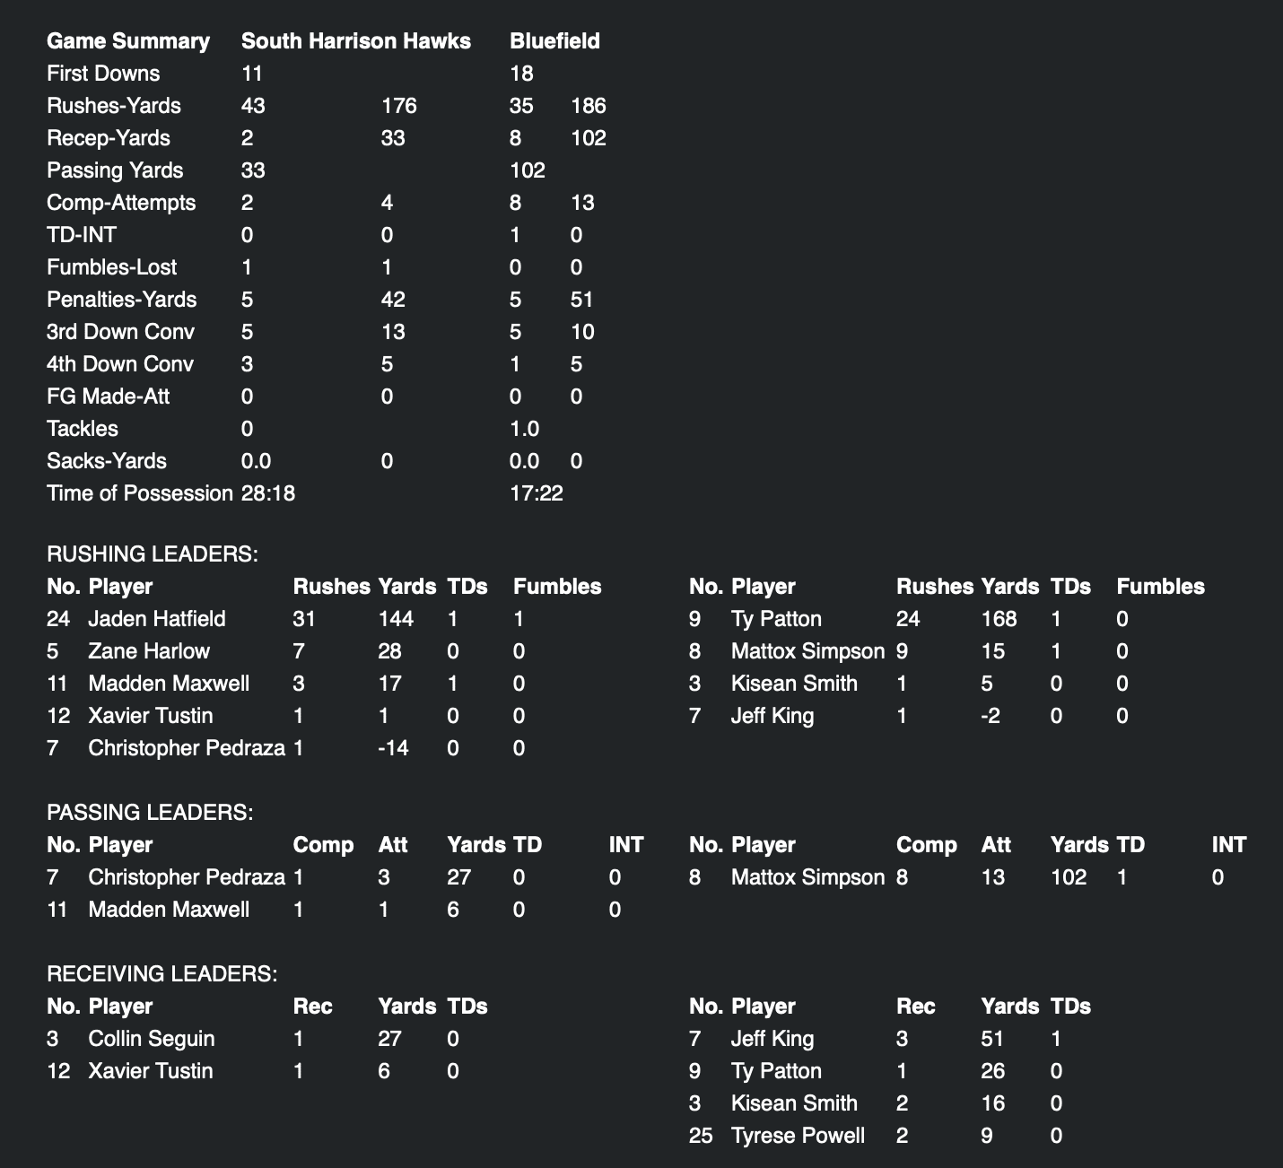The width and height of the screenshot is (1283, 1168).
Task: Click Jeff King in the receiving table
Action: (x=772, y=1039)
